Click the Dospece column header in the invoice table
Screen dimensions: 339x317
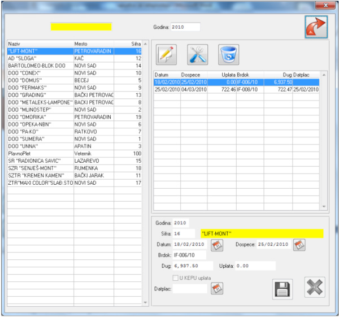(193, 74)
